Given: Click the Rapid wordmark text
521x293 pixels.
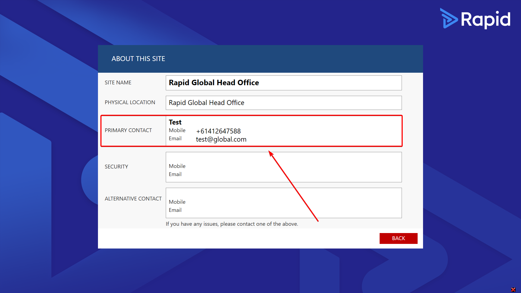Looking at the screenshot, I should 485,20.
